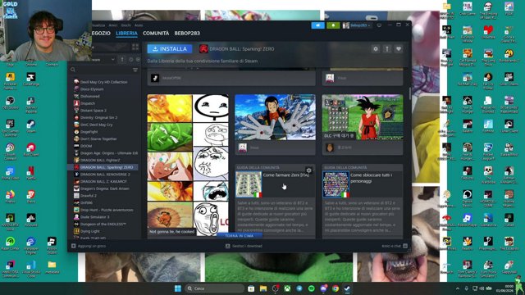Open the COMUNITÀ tab

pyautogui.click(x=156, y=33)
